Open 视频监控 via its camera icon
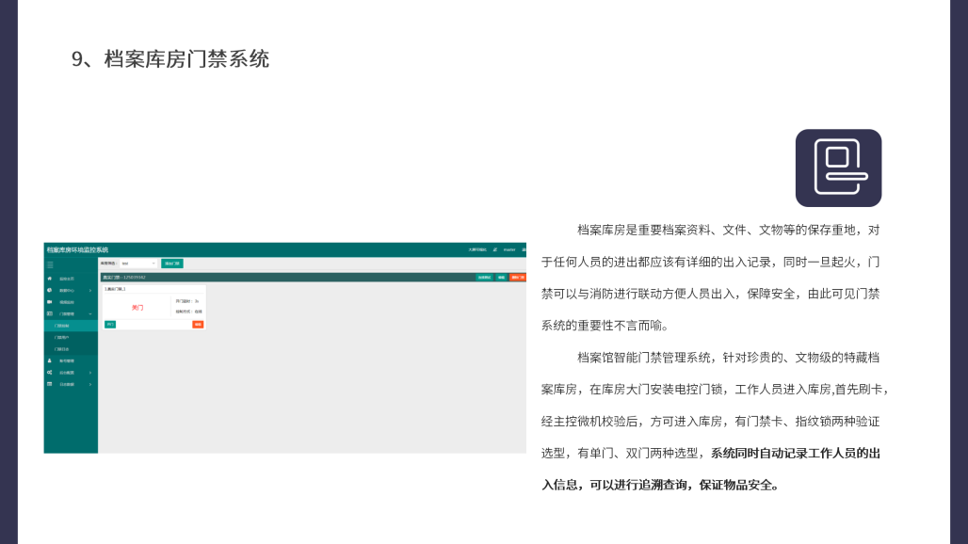Viewport: 968px width, 544px height. pos(51,304)
